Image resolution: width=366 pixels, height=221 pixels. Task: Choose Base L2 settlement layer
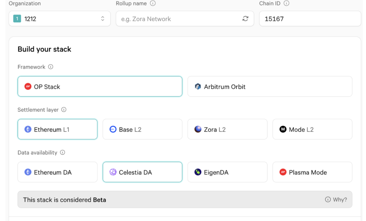(x=142, y=129)
